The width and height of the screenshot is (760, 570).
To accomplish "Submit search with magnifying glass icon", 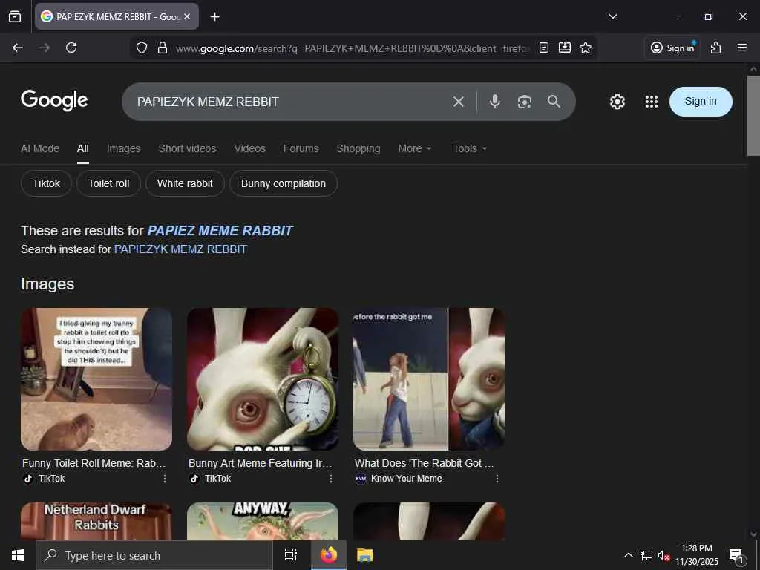I will click(x=554, y=101).
